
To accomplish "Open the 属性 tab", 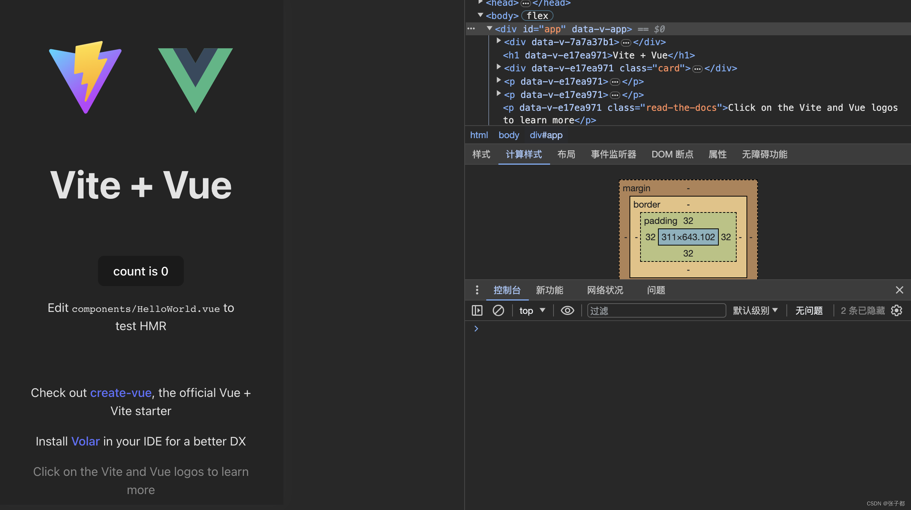I will (x=717, y=154).
